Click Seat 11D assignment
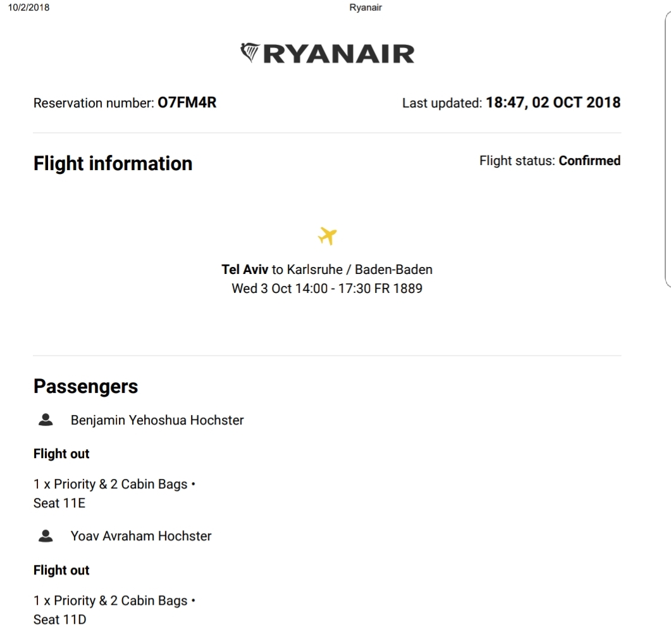This screenshot has width=671, height=639. (59, 620)
